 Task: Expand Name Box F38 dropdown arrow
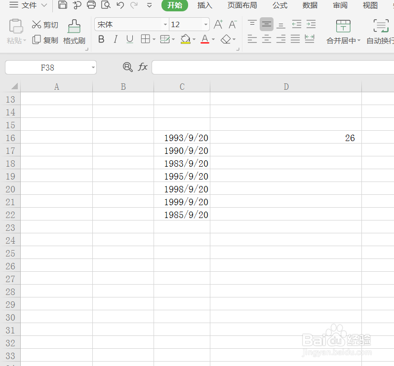pos(93,67)
